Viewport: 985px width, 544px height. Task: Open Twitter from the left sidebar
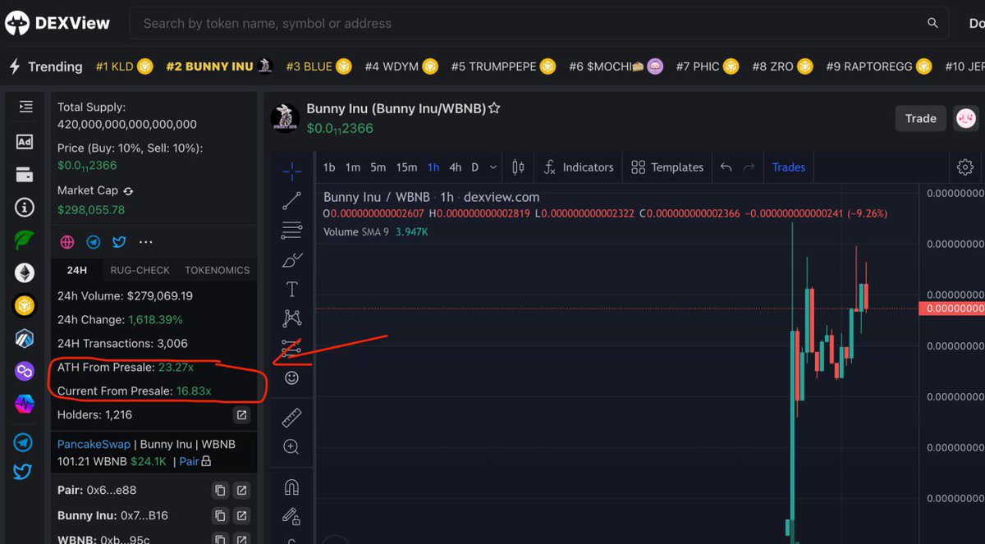point(23,472)
